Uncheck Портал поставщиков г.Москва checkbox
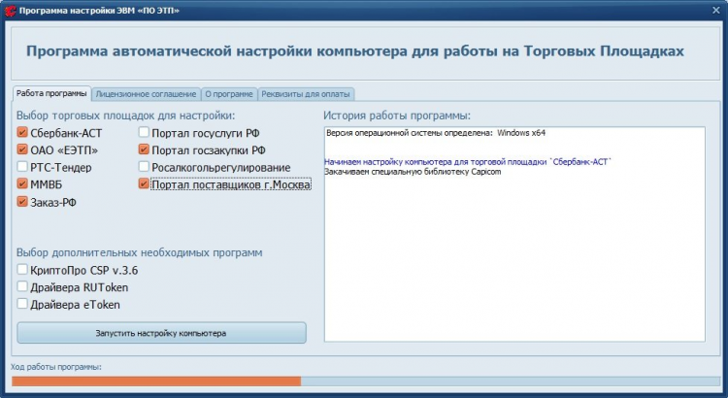This screenshot has width=728, height=398. 144,183
